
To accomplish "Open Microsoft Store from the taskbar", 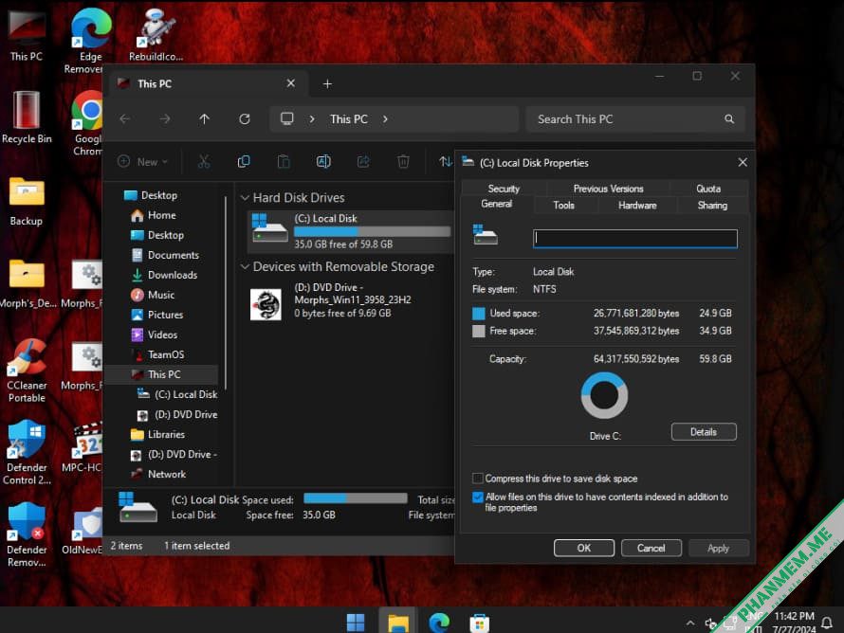I will click(x=479, y=623).
